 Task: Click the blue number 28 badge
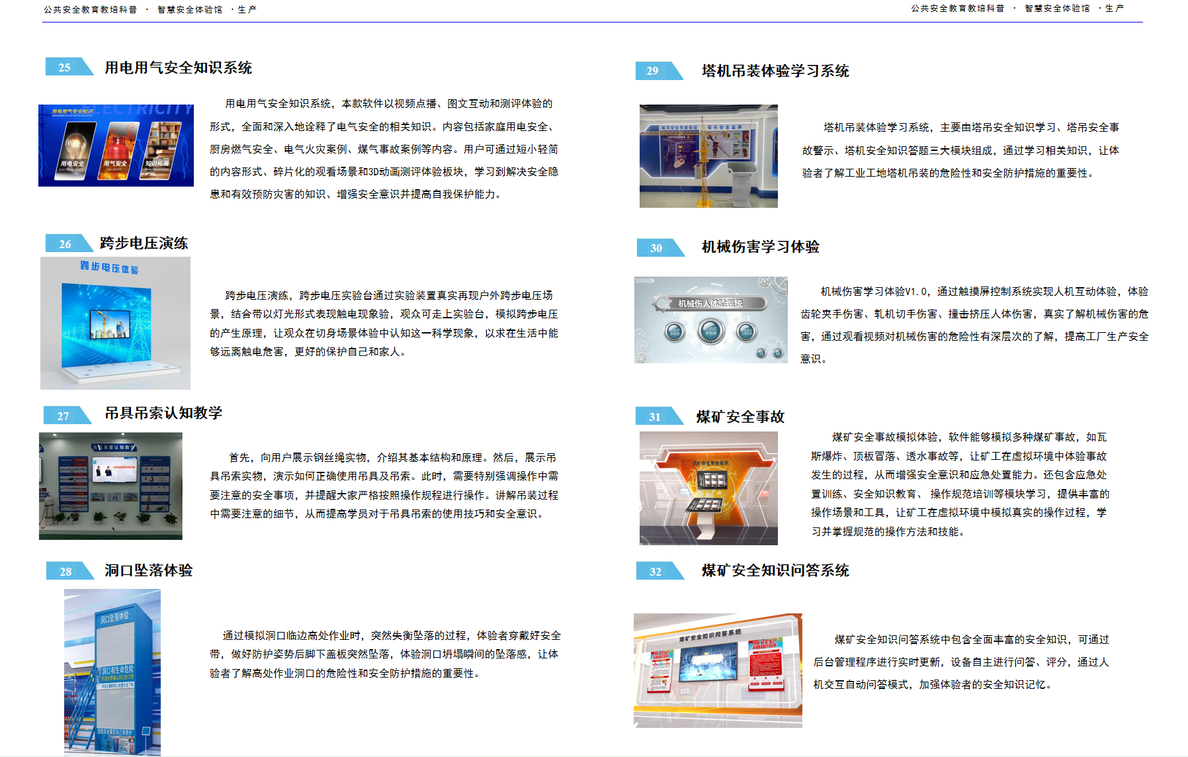(x=68, y=571)
